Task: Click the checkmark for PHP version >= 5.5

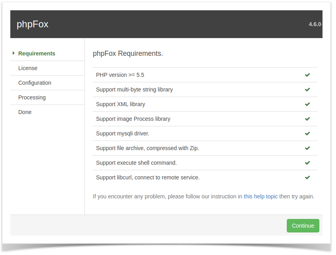Action: [x=307, y=75]
